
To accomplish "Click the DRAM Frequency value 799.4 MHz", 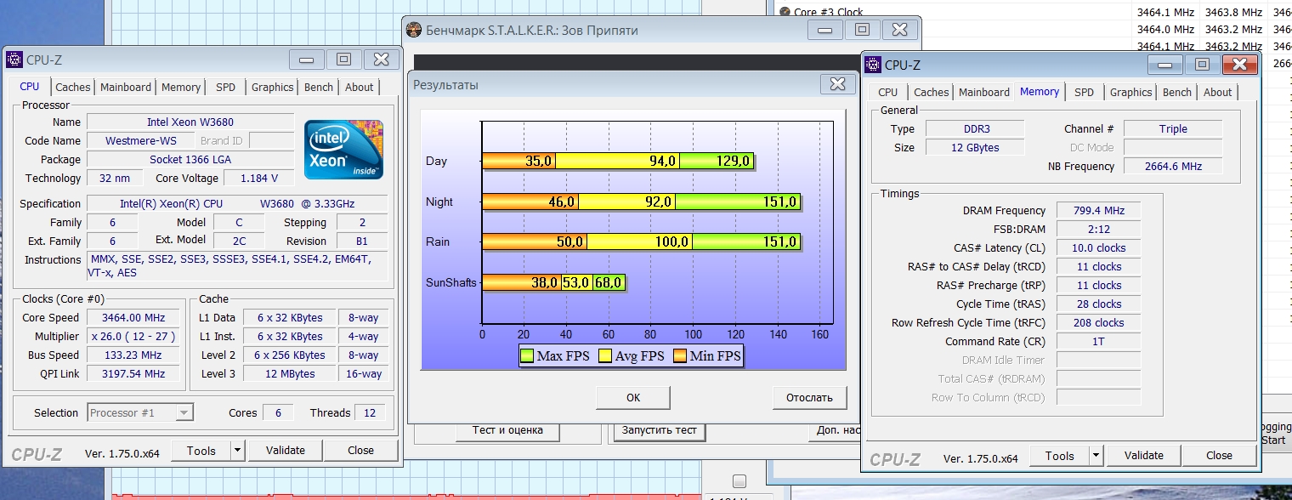I will (1098, 211).
